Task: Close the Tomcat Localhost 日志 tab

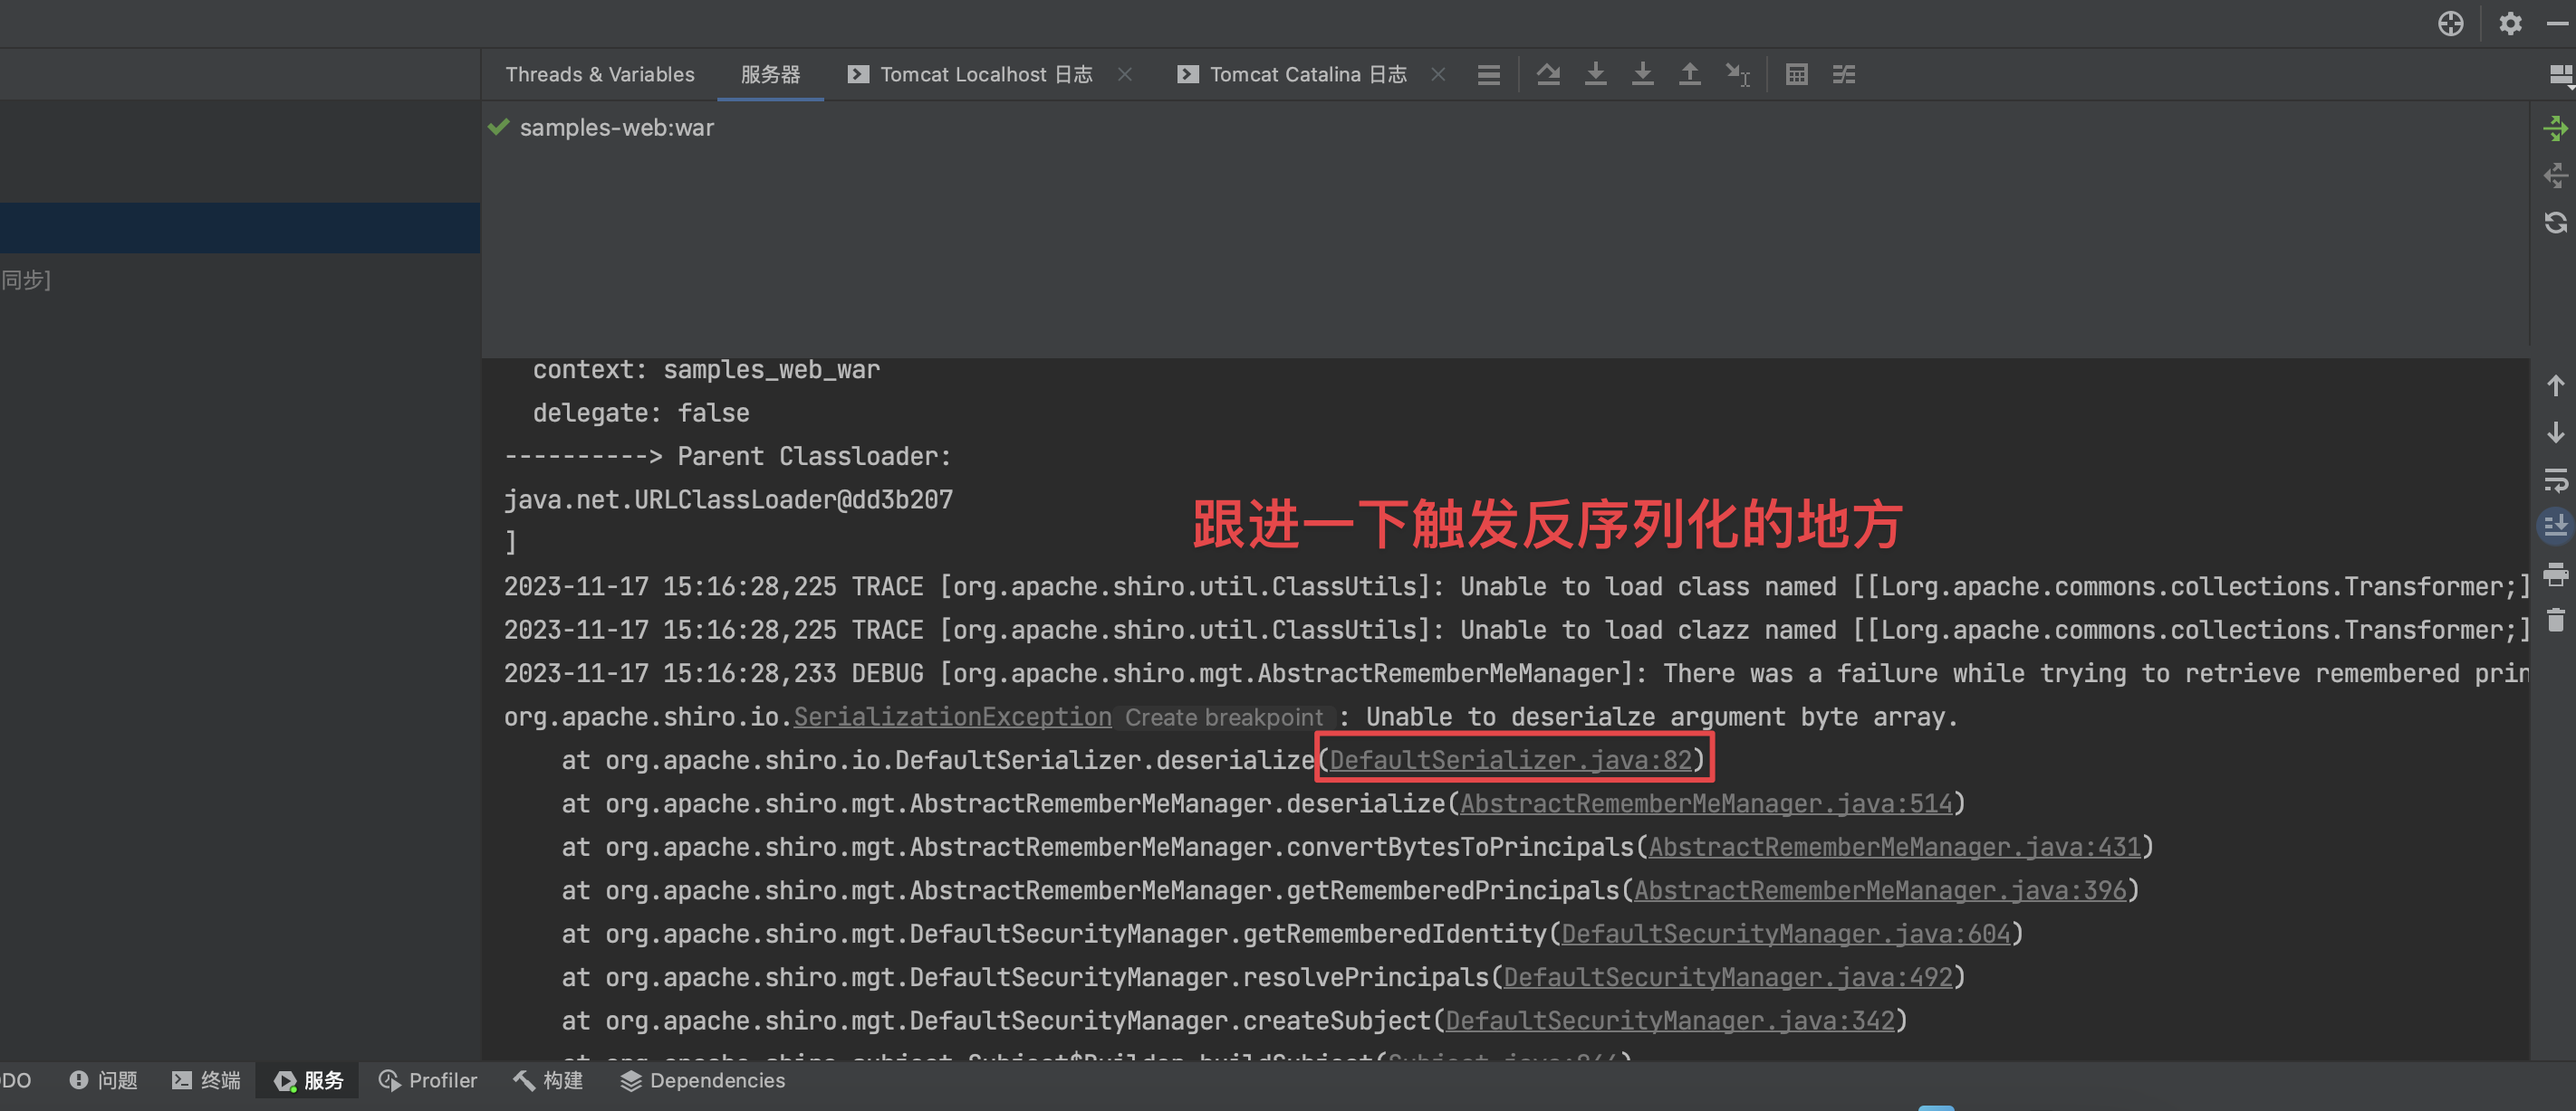Action: coord(1125,75)
